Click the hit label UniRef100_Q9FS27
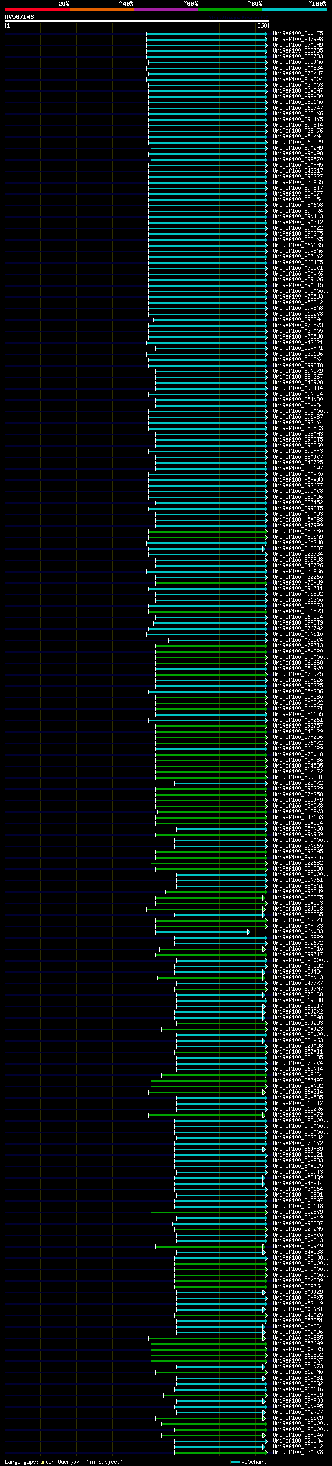This screenshot has width=332, height=1466. tap(298, 176)
